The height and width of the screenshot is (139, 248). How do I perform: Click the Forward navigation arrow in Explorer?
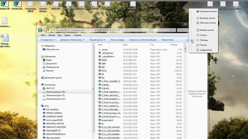45,30
